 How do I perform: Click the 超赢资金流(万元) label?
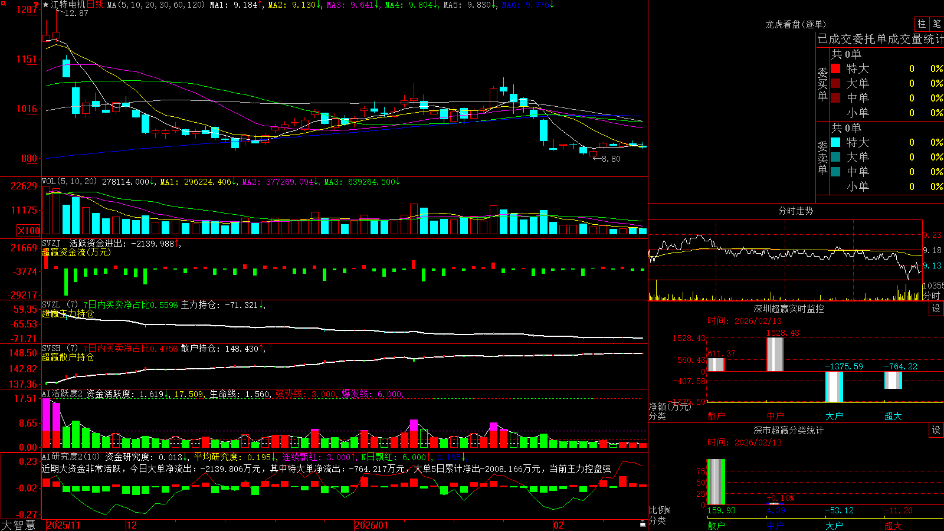click(x=76, y=252)
